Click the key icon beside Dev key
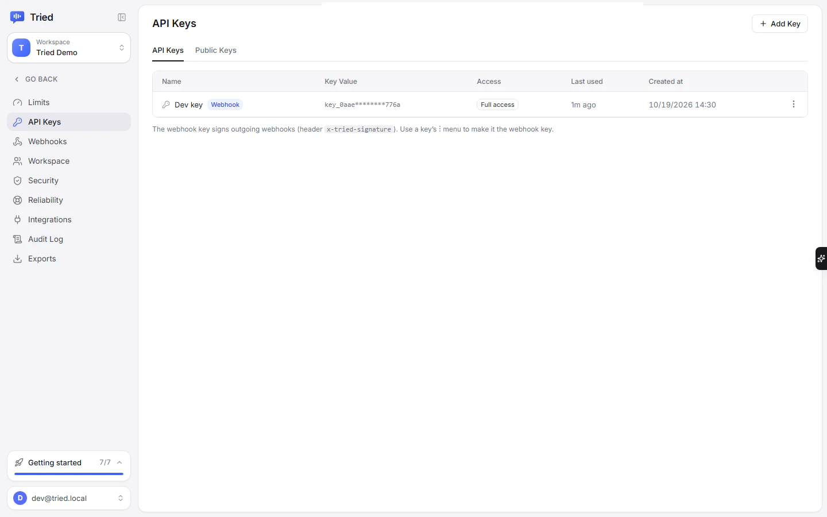The image size is (827, 517). 166,105
